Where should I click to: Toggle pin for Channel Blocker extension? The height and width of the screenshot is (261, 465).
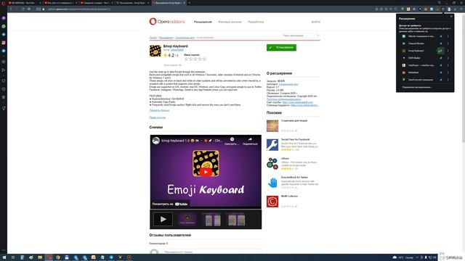point(441,43)
